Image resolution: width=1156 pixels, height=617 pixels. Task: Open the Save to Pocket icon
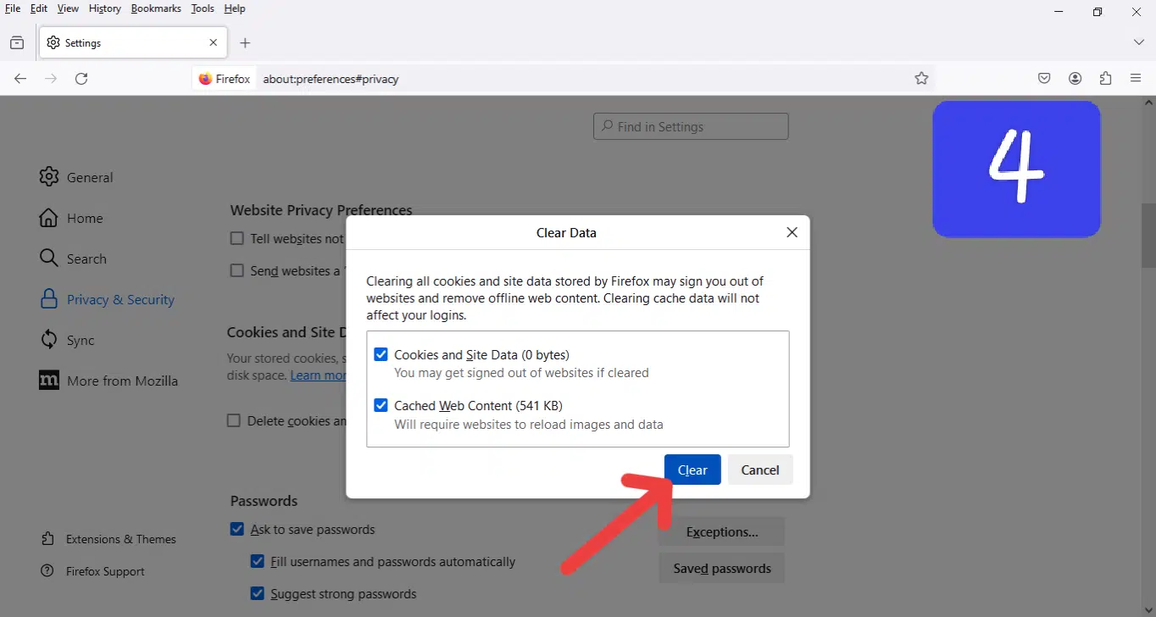pos(1044,79)
